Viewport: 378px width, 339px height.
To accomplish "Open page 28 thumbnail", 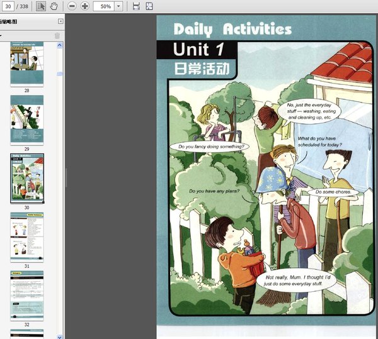I will click(26, 64).
